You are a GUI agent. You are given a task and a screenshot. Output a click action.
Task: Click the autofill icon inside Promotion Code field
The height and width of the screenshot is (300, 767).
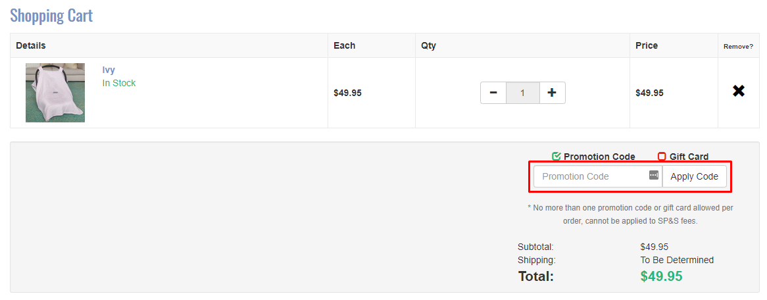click(653, 176)
